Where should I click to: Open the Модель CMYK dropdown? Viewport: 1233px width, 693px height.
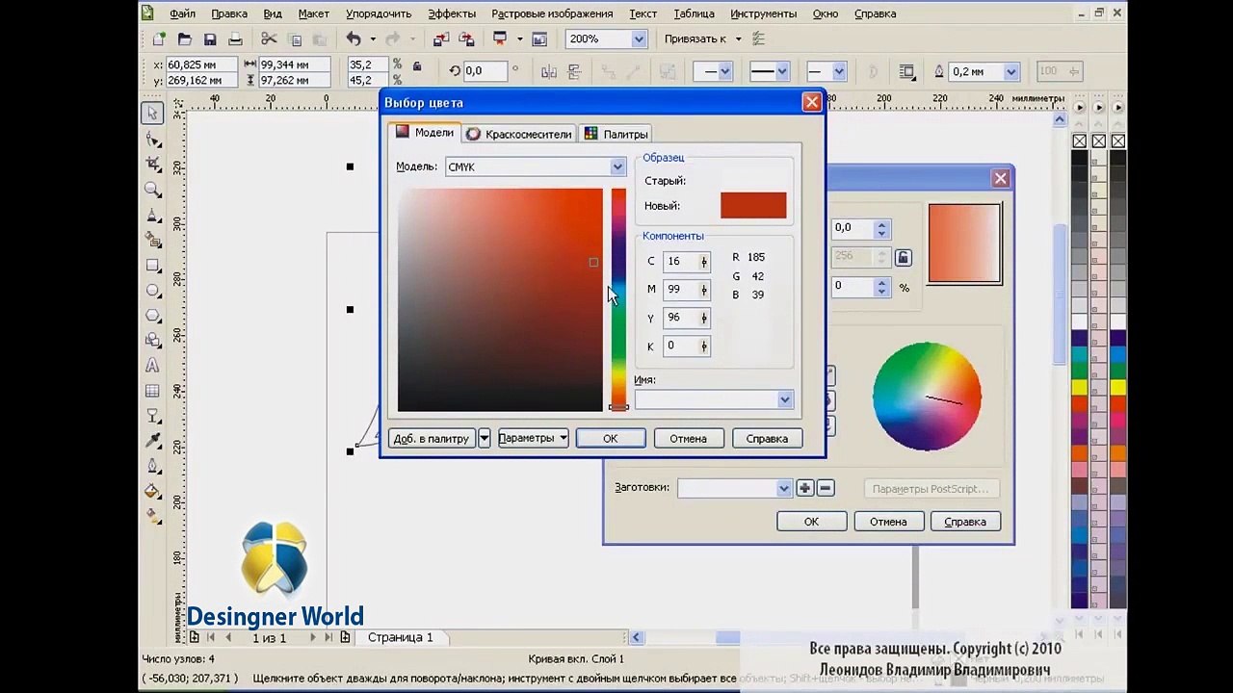pyautogui.click(x=617, y=167)
